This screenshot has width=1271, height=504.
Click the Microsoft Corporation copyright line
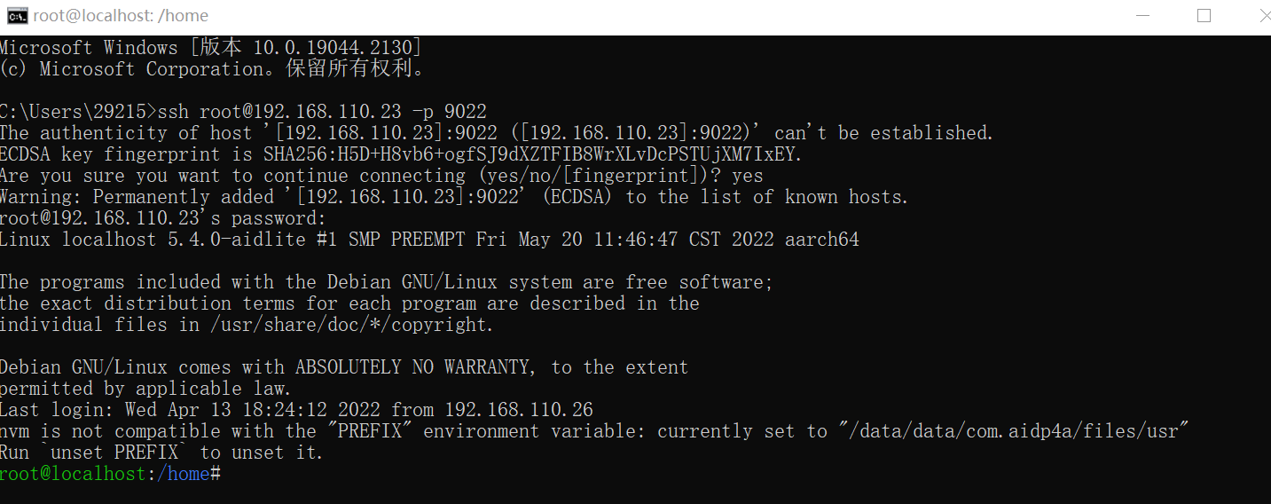click(x=213, y=69)
